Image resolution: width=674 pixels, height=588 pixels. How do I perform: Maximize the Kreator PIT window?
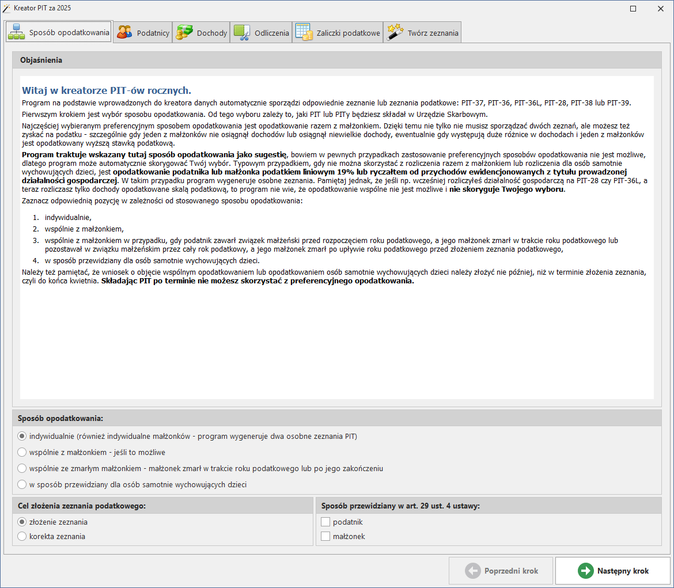point(633,9)
